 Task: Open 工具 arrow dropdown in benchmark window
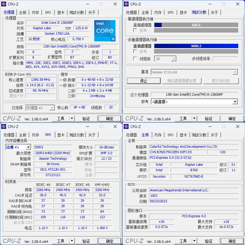click(194, 119)
